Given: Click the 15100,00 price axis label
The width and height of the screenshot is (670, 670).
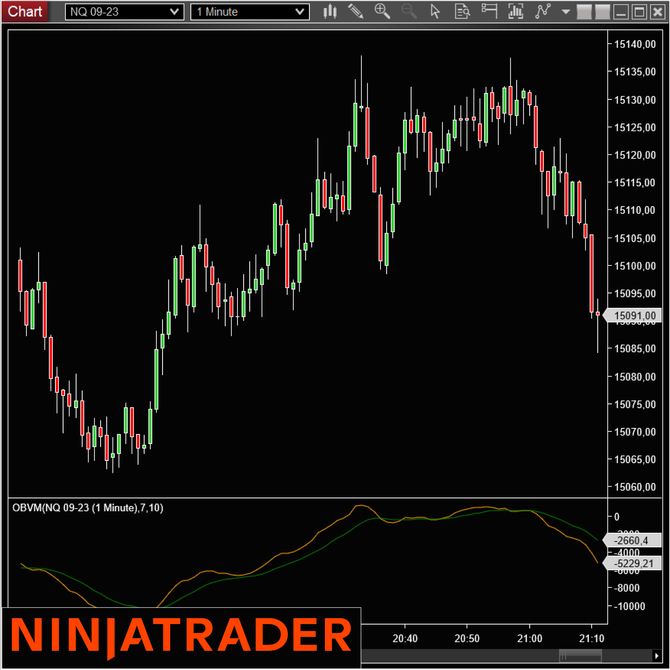Looking at the screenshot, I should (x=635, y=266).
